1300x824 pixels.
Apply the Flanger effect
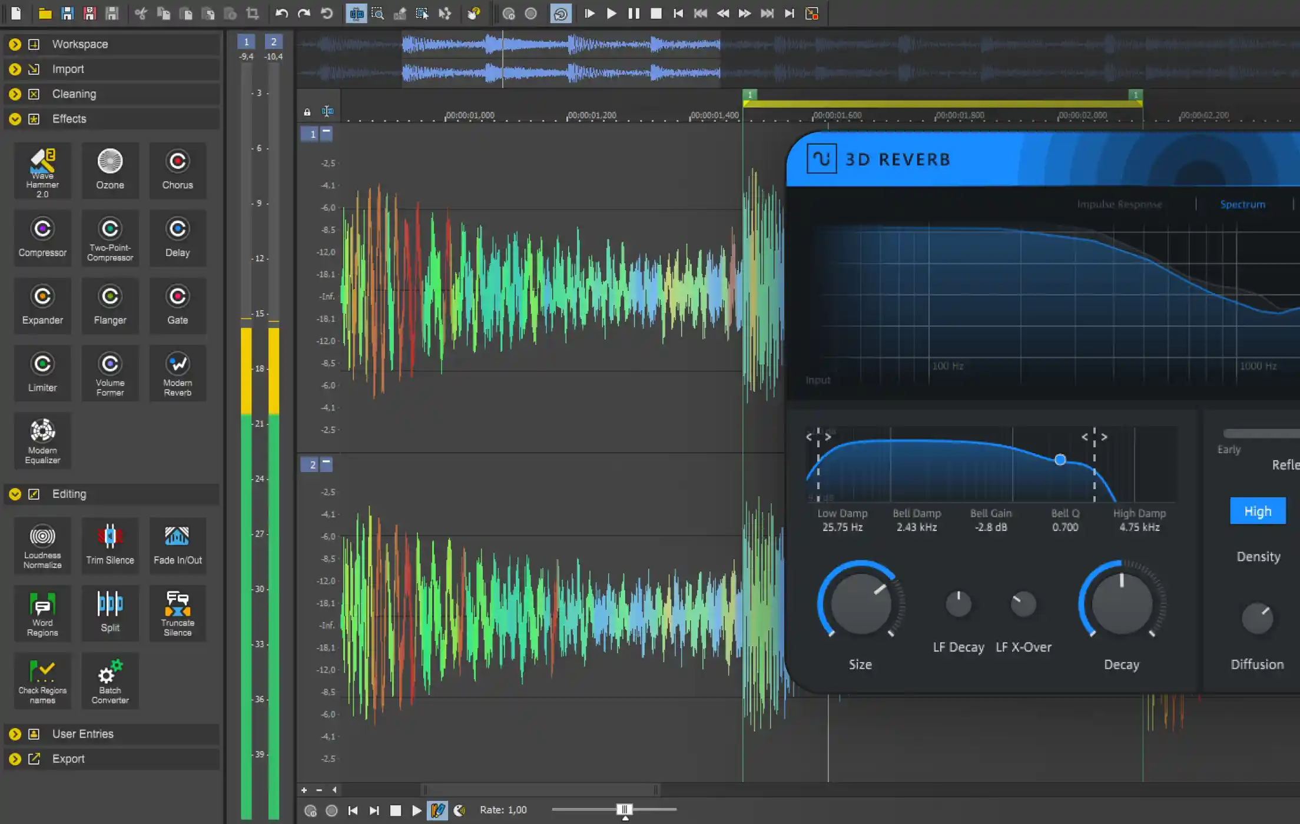click(x=110, y=306)
